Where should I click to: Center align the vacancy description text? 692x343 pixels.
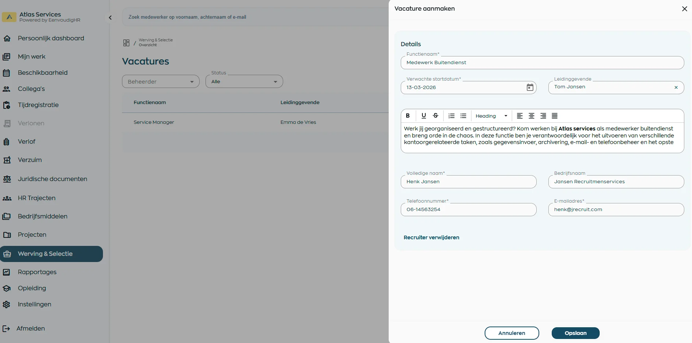(531, 116)
